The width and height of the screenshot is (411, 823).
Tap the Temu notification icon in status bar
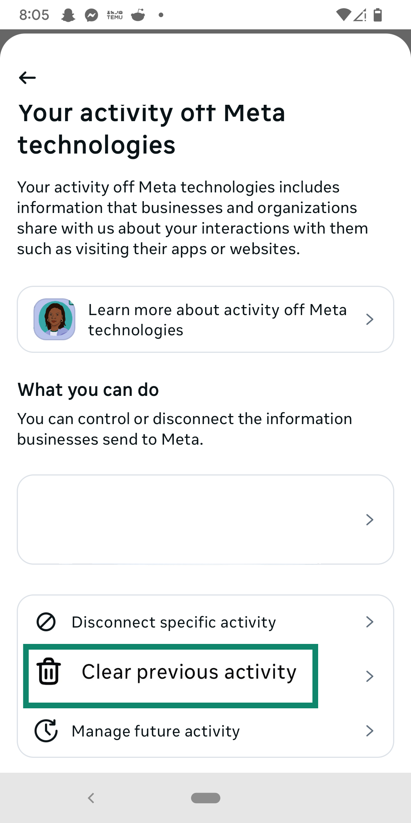pyautogui.click(x=115, y=14)
